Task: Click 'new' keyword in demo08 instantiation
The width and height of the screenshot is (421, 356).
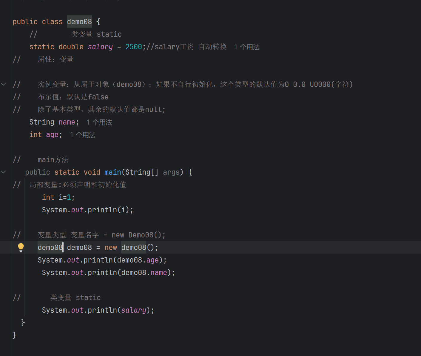Action: (x=111, y=248)
